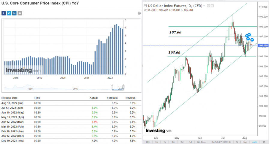Share the CPI page on Twitter
270x144 pixels.
pyautogui.click(x=9, y=13)
